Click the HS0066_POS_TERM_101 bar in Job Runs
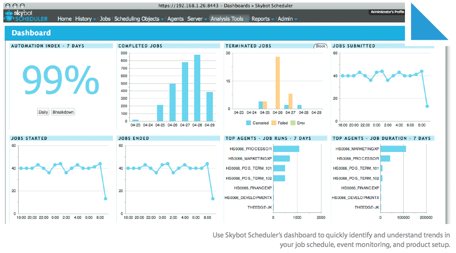 point(279,168)
